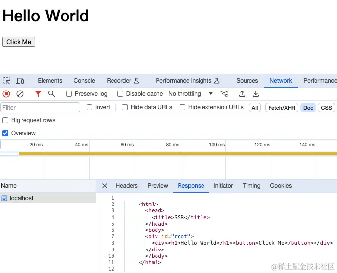Click the title SSR line in response
The image size is (337, 273).
[x=180, y=217]
